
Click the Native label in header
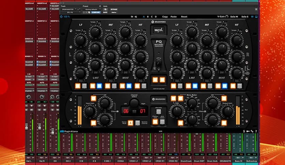114,12
